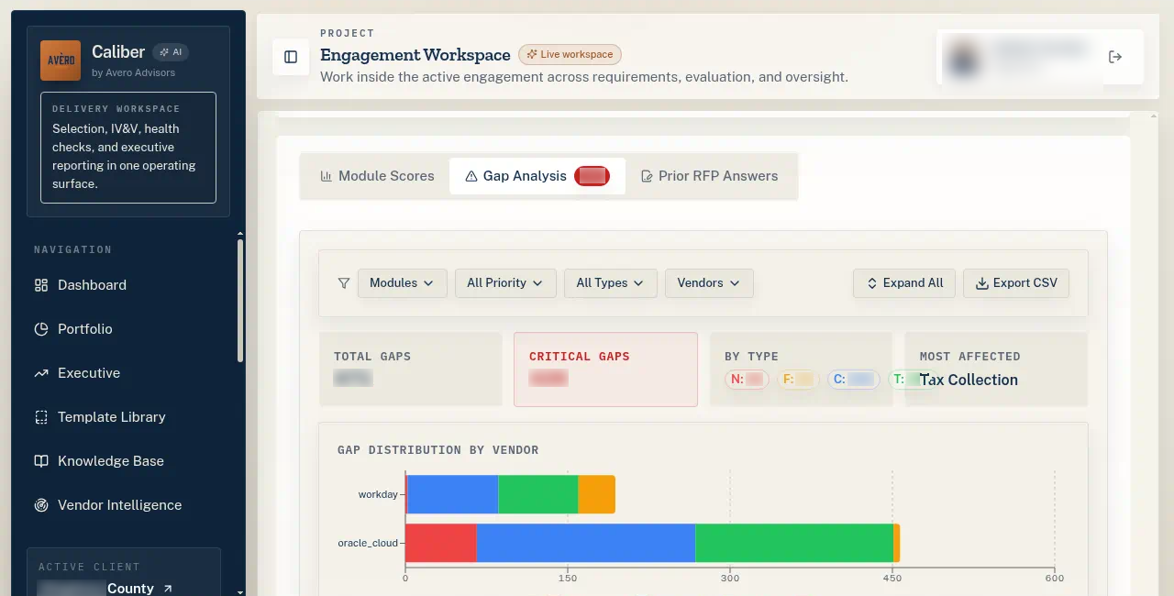The width and height of the screenshot is (1174, 596).
Task: Click the Knowledge Base book icon
Action: pos(41,461)
